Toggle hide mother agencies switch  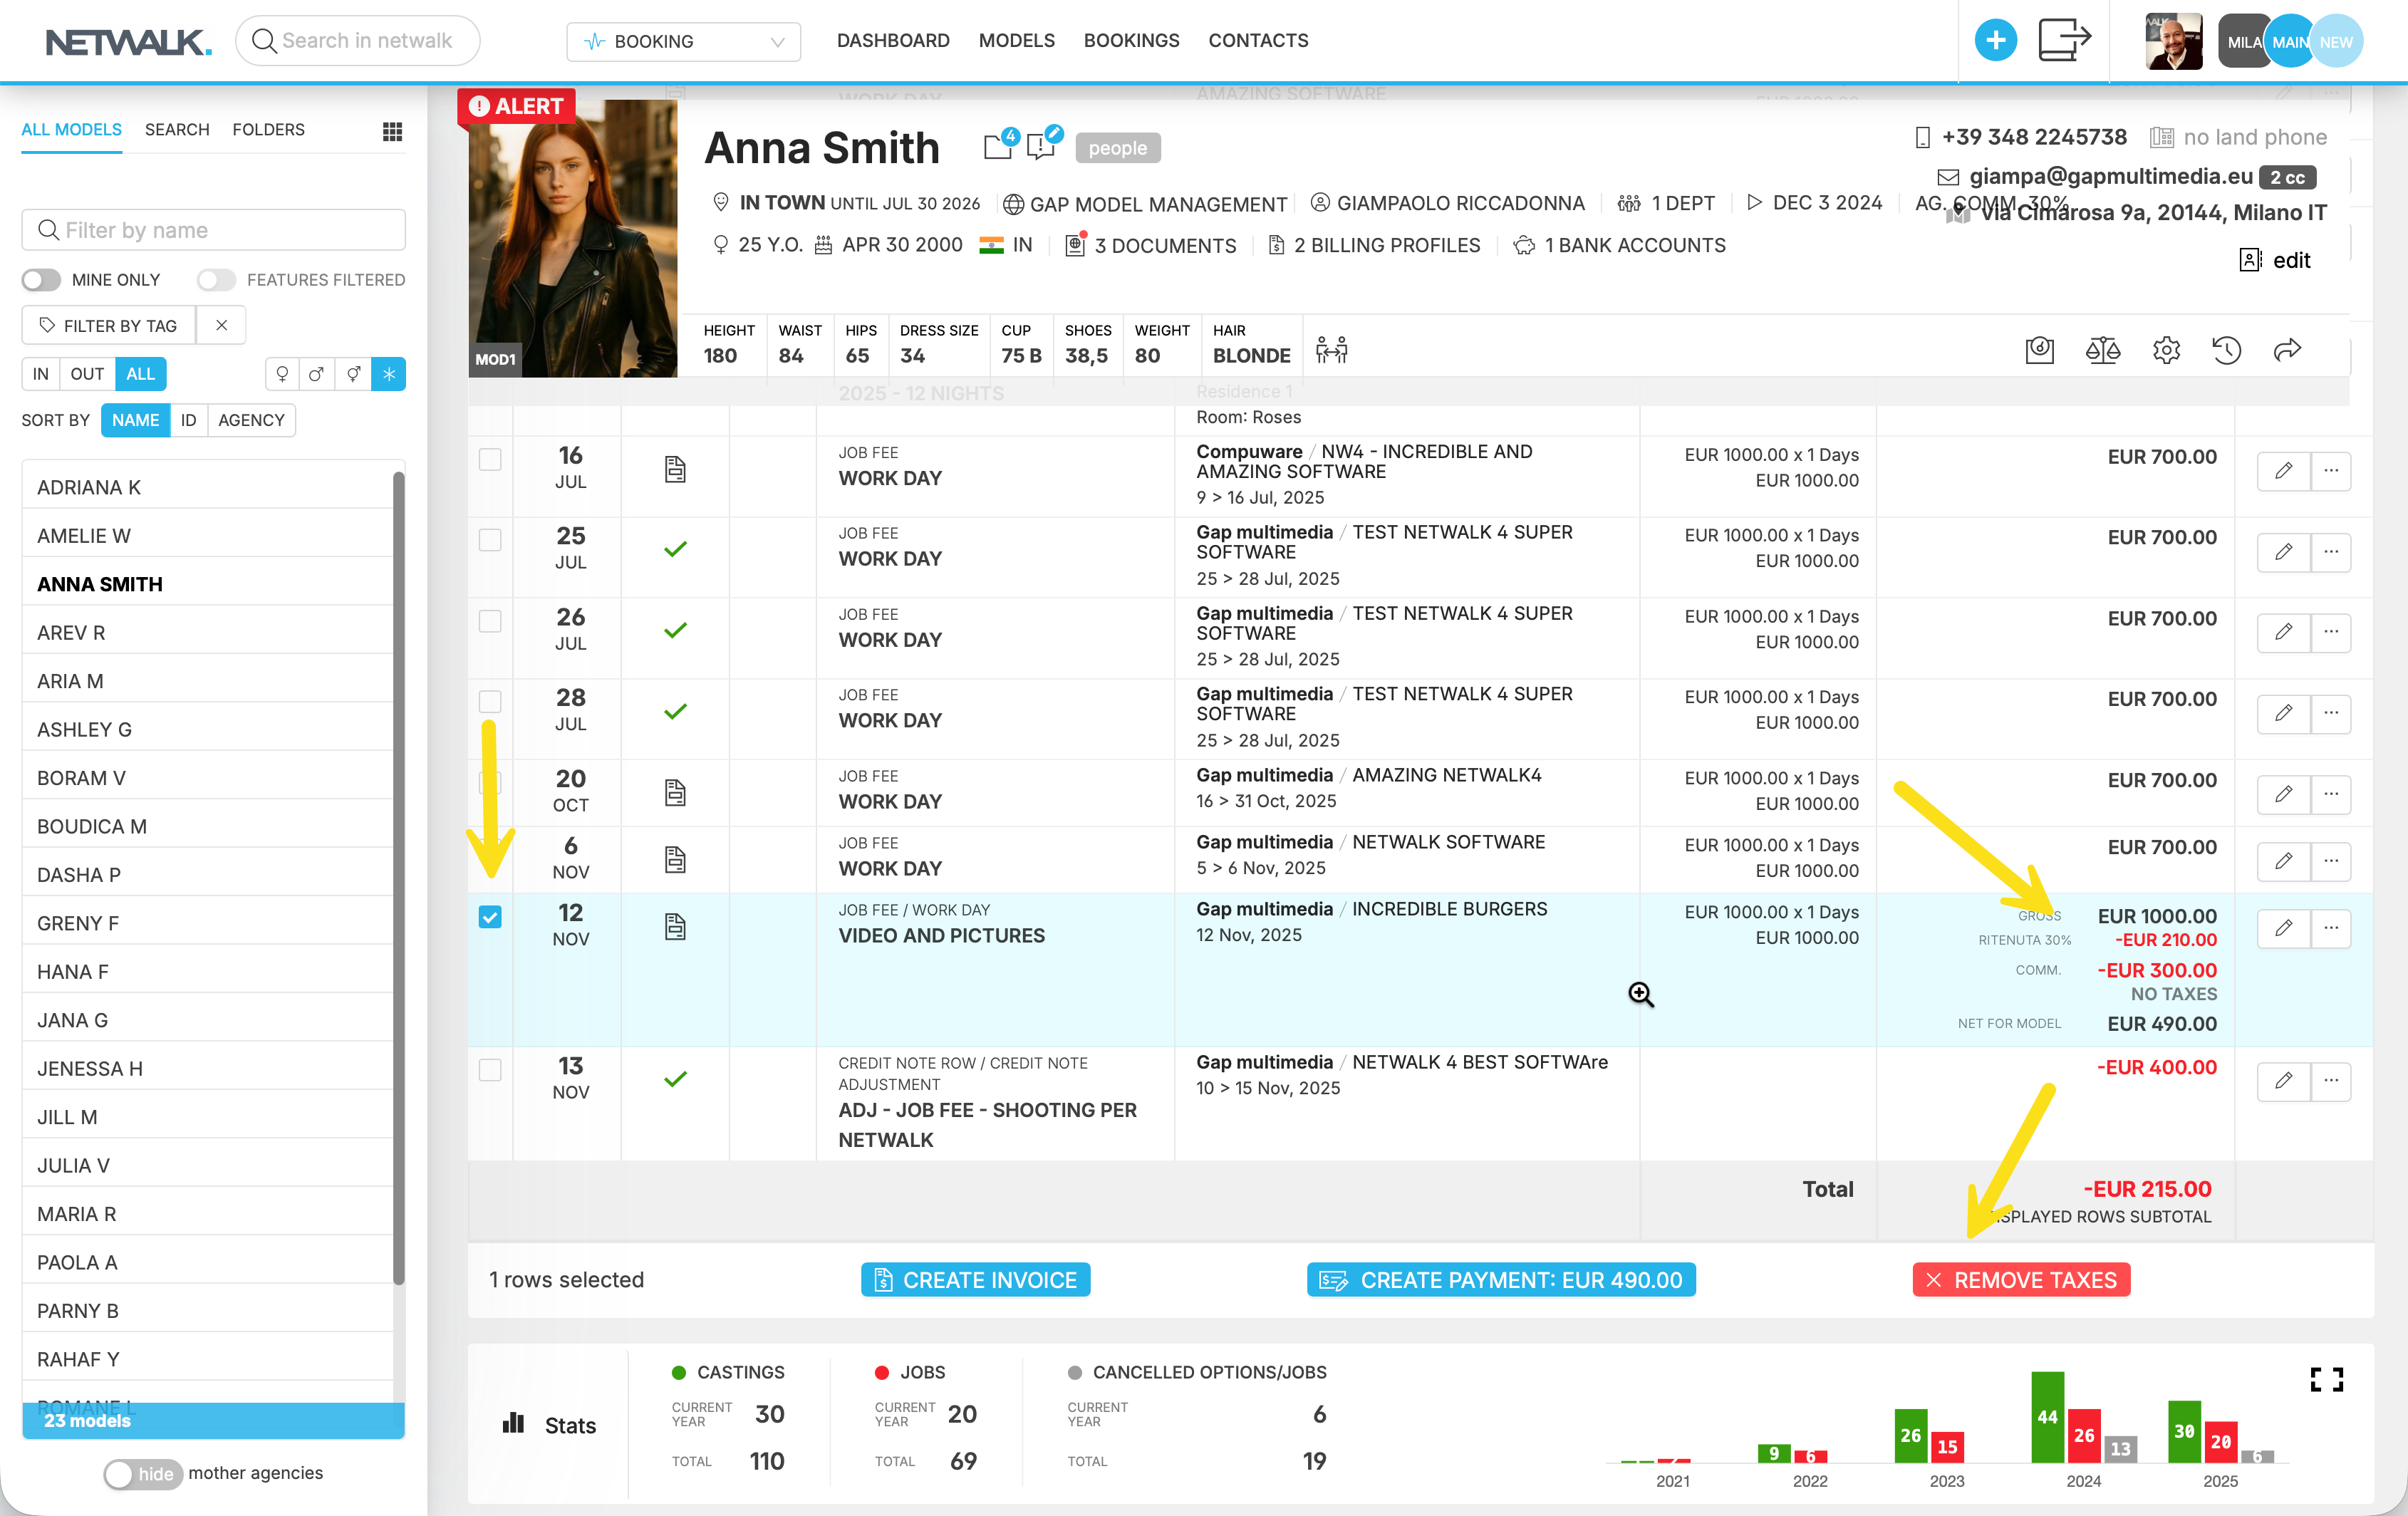(x=143, y=1473)
